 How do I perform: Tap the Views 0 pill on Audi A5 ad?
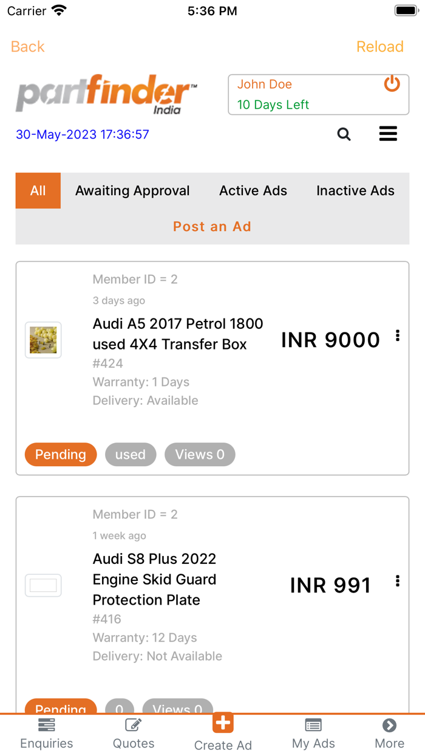[200, 454]
